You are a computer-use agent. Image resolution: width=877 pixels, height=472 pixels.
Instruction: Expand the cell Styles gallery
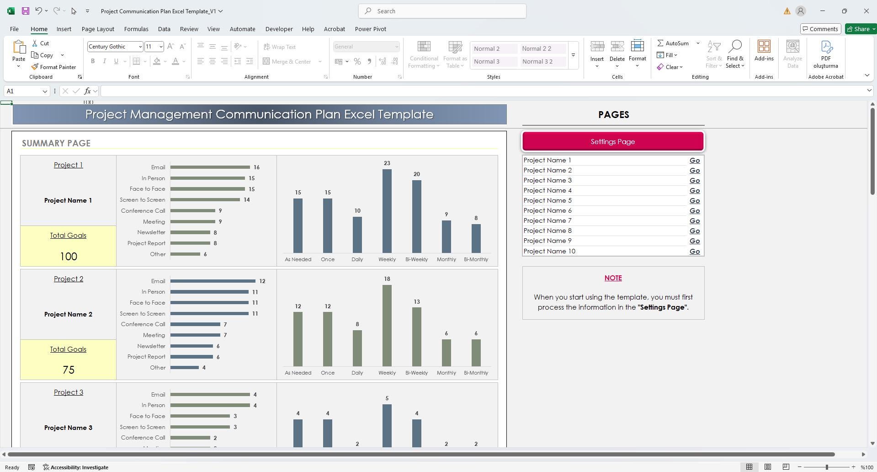point(573,55)
